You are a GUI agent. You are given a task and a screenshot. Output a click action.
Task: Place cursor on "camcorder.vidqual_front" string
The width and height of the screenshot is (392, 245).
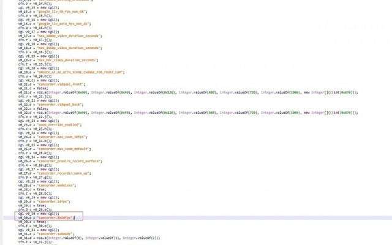(x=61, y=84)
